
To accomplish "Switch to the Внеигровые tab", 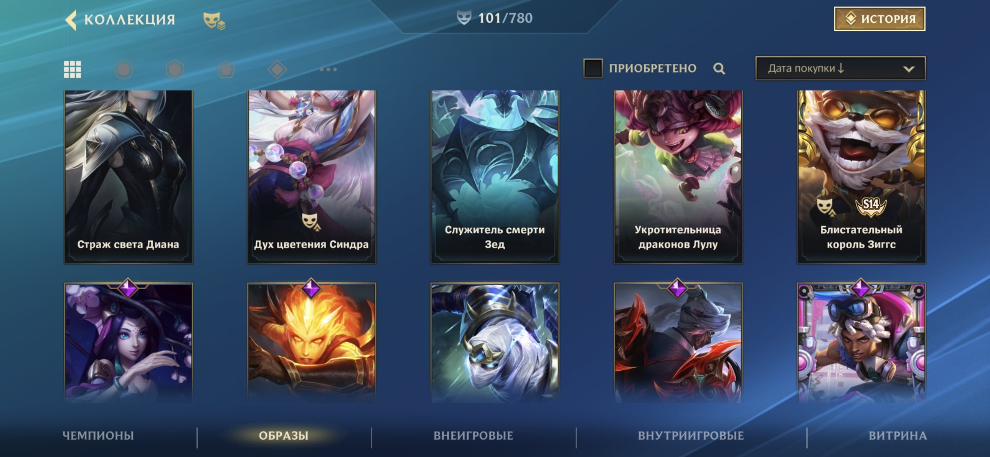I will (473, 435).
